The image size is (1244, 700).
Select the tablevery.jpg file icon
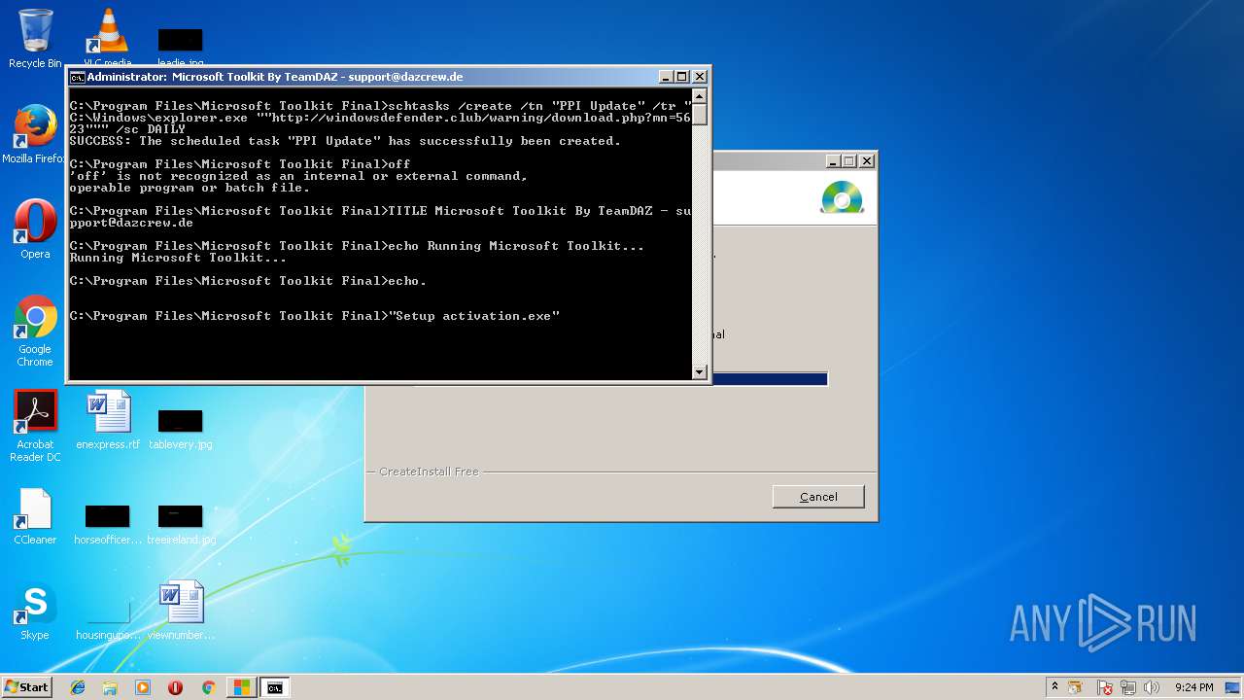[180, 428]
